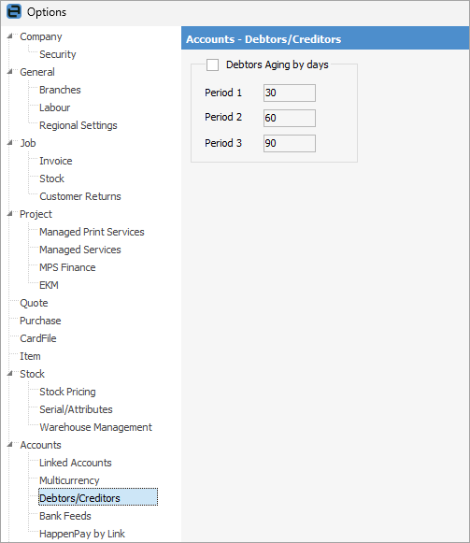470x543 pixels.
Task: Open Multicurrency settings page
Action: (x=69, y=480)
